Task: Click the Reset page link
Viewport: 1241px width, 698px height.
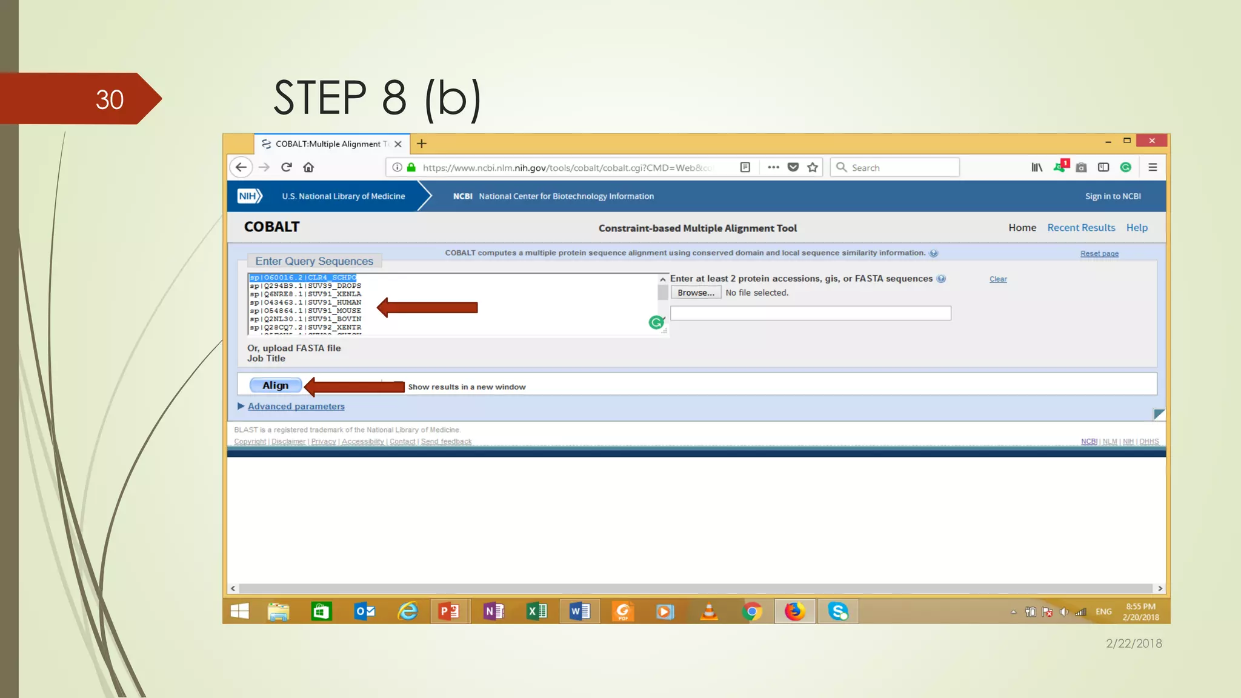Action: tap(1099, 254)
